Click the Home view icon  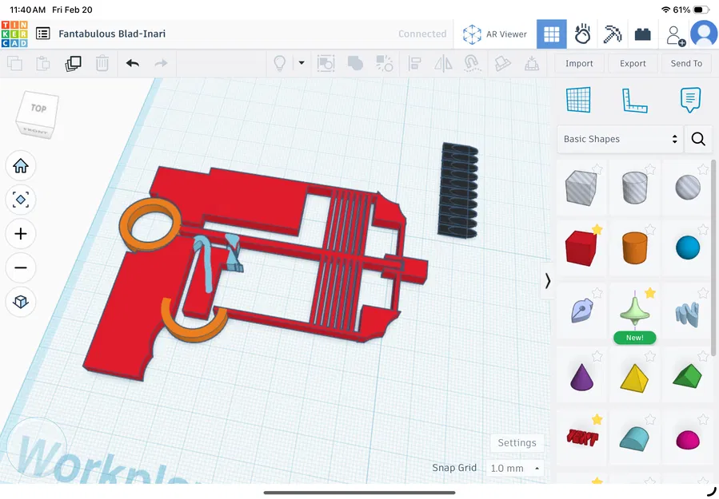click(x=21, y=165)
